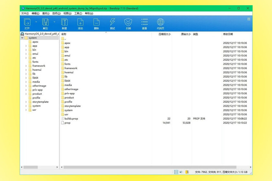Viewport: 272px width, 181px height.
Task: Open the dropdown arrow next to Open
Action: click(x=36, y=22)
